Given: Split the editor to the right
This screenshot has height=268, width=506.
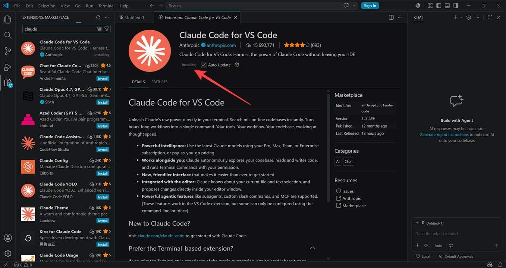Looking at the screenshot, I should 391,17.
